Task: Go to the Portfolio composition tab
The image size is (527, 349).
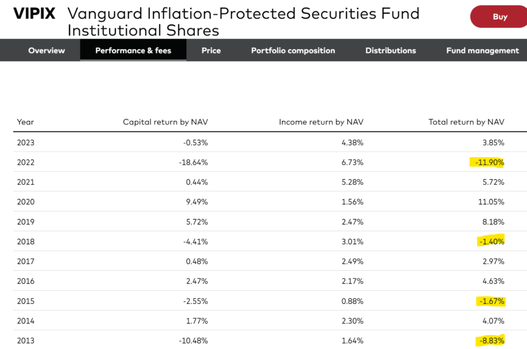Action: point(293,50)
